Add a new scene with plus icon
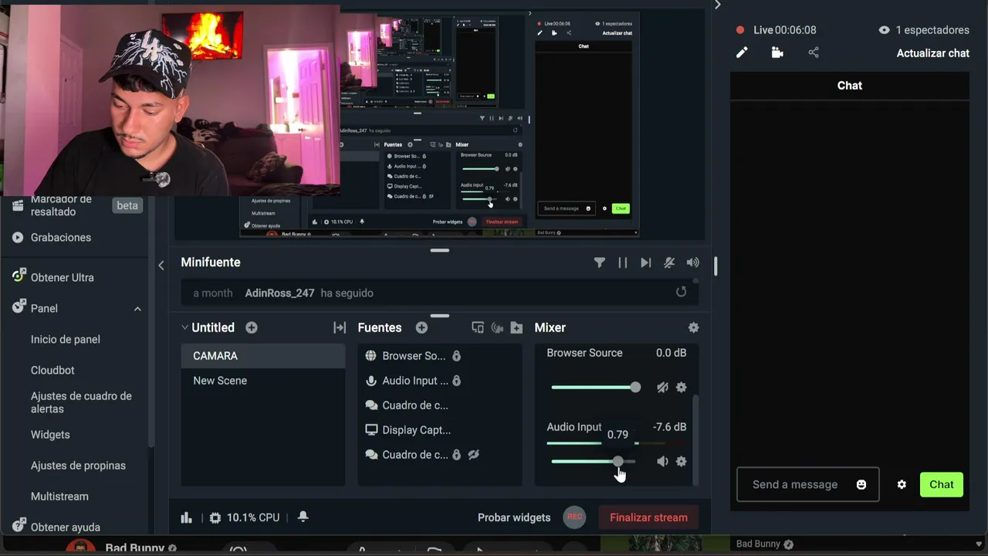The image size is (988, 556). pyautogui.click(x=252, y=327)
